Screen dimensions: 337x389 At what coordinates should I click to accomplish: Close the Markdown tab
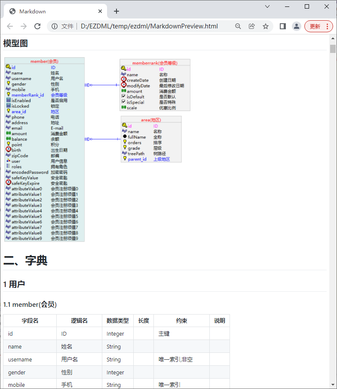(x=100, y=11)
